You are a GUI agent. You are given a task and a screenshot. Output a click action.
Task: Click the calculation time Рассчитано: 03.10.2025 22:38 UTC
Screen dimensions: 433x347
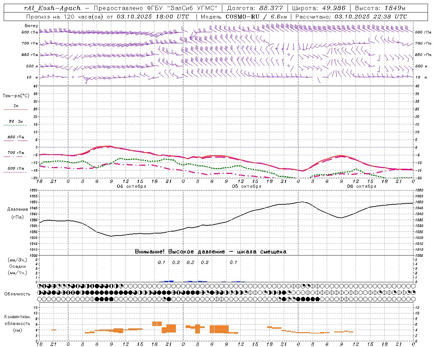(351, 17)
